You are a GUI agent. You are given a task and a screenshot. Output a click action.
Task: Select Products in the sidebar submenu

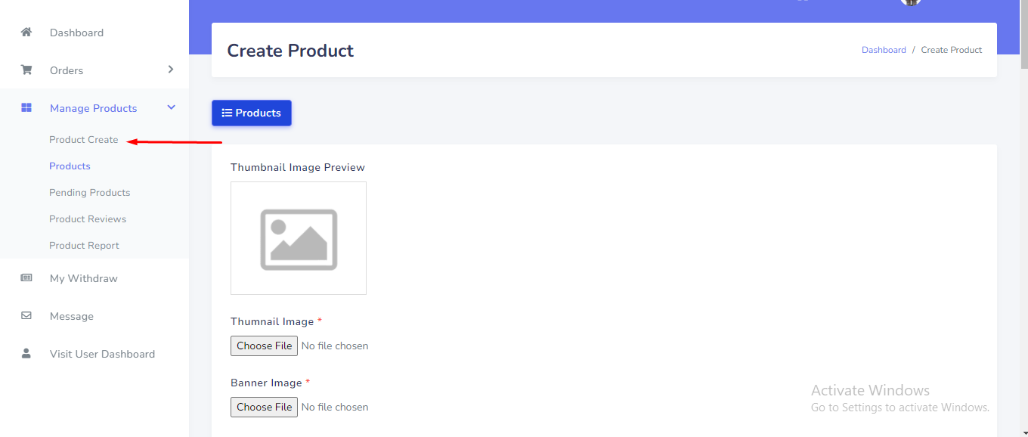[x=70, y=166]
